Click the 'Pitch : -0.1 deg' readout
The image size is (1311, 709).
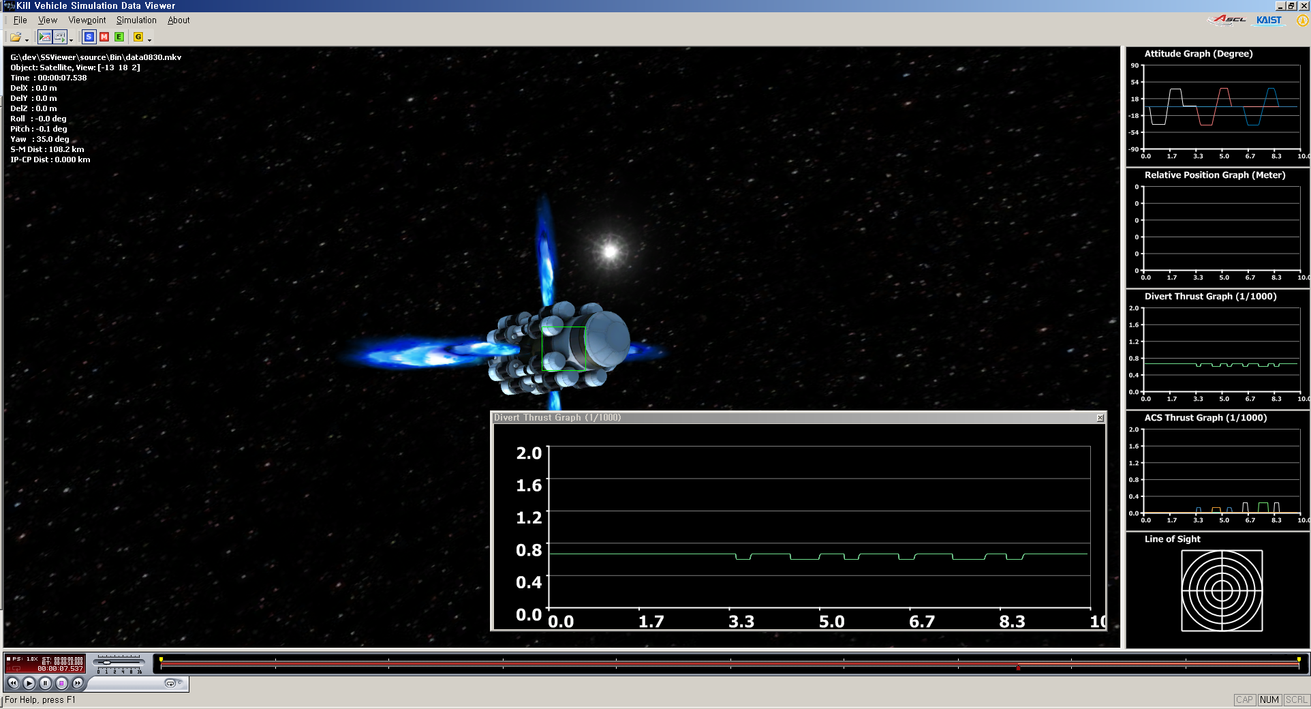(x=38, y=129)
